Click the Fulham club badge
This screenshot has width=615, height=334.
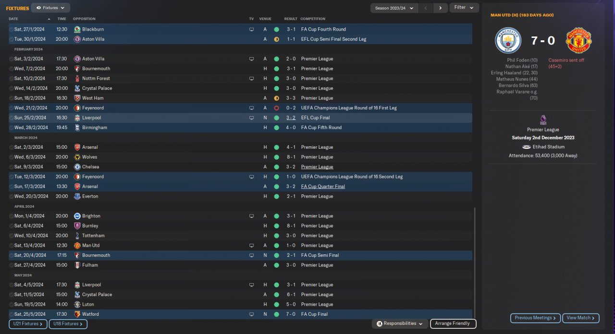pos(77,265)
